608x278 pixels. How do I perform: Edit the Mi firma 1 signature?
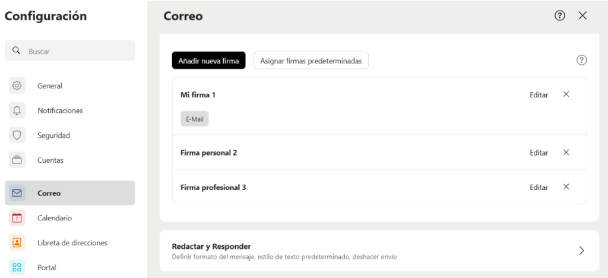pyautogui.click(x=539, y=94)
